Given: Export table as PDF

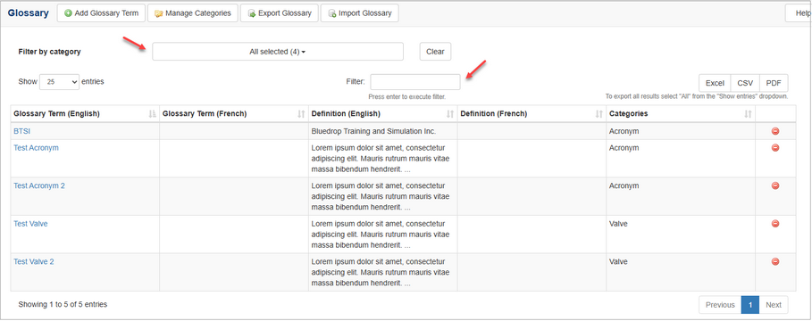Looking at the screenshot, I should pos(774,83).
